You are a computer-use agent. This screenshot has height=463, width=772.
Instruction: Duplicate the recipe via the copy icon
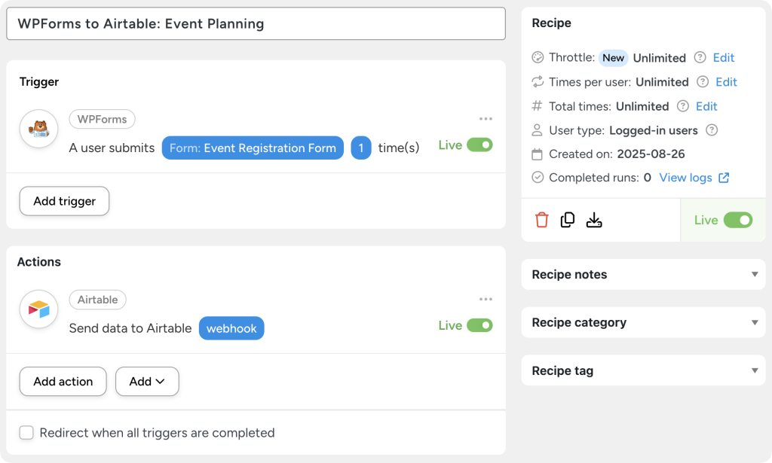click(568, 220)
